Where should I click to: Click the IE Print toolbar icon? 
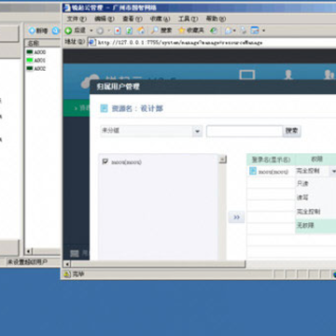[244, 31]
